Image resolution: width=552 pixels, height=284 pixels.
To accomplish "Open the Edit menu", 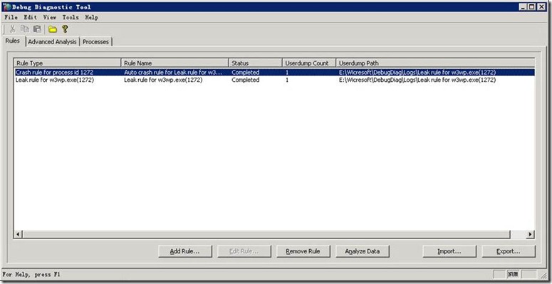I will click(x=31, y=17).
